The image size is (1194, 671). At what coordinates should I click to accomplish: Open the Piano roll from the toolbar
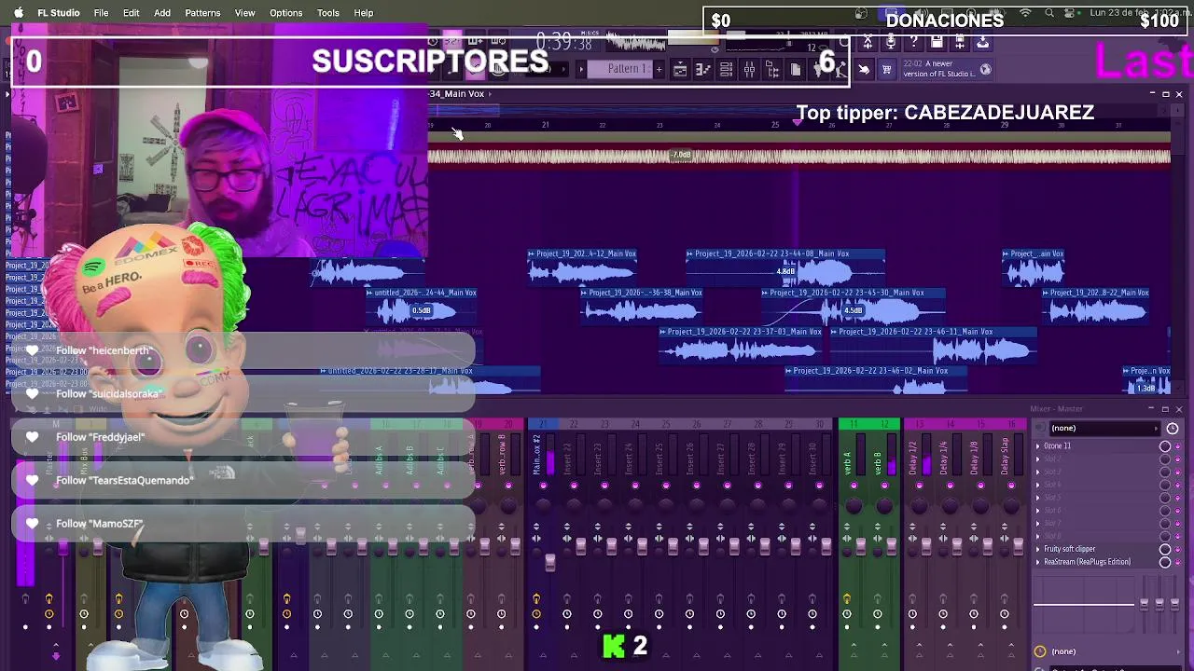[703, 69]
